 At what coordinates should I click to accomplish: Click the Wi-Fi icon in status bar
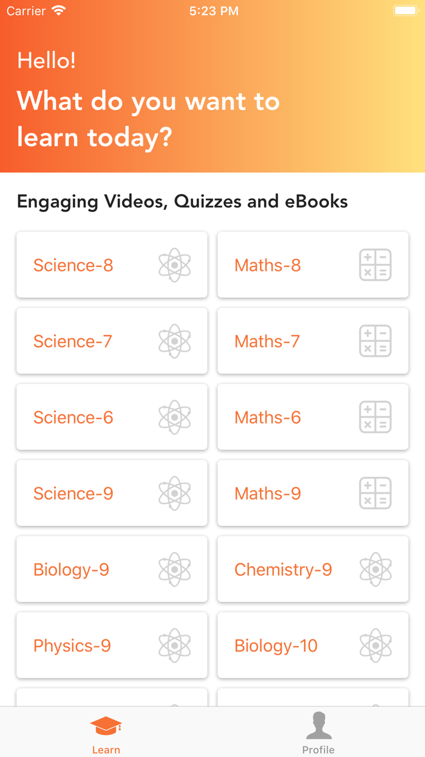coord(58,10)
